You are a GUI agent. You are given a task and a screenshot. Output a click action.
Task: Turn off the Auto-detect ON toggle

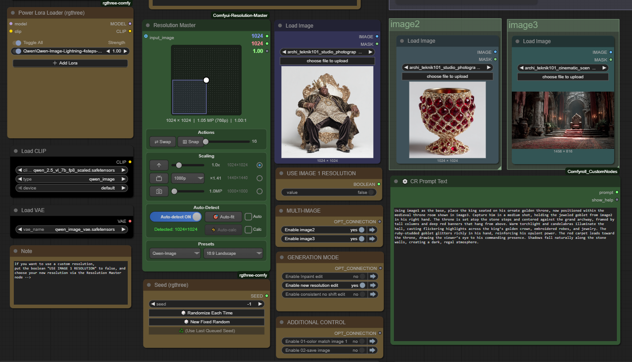click(x=175, y=217)
